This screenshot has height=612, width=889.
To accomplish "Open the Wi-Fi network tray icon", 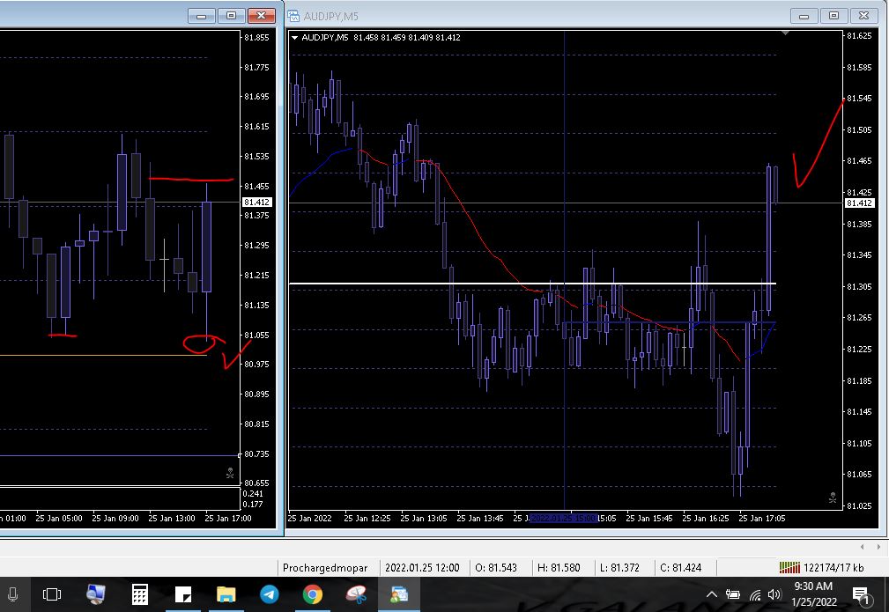I will coord(754,595).
